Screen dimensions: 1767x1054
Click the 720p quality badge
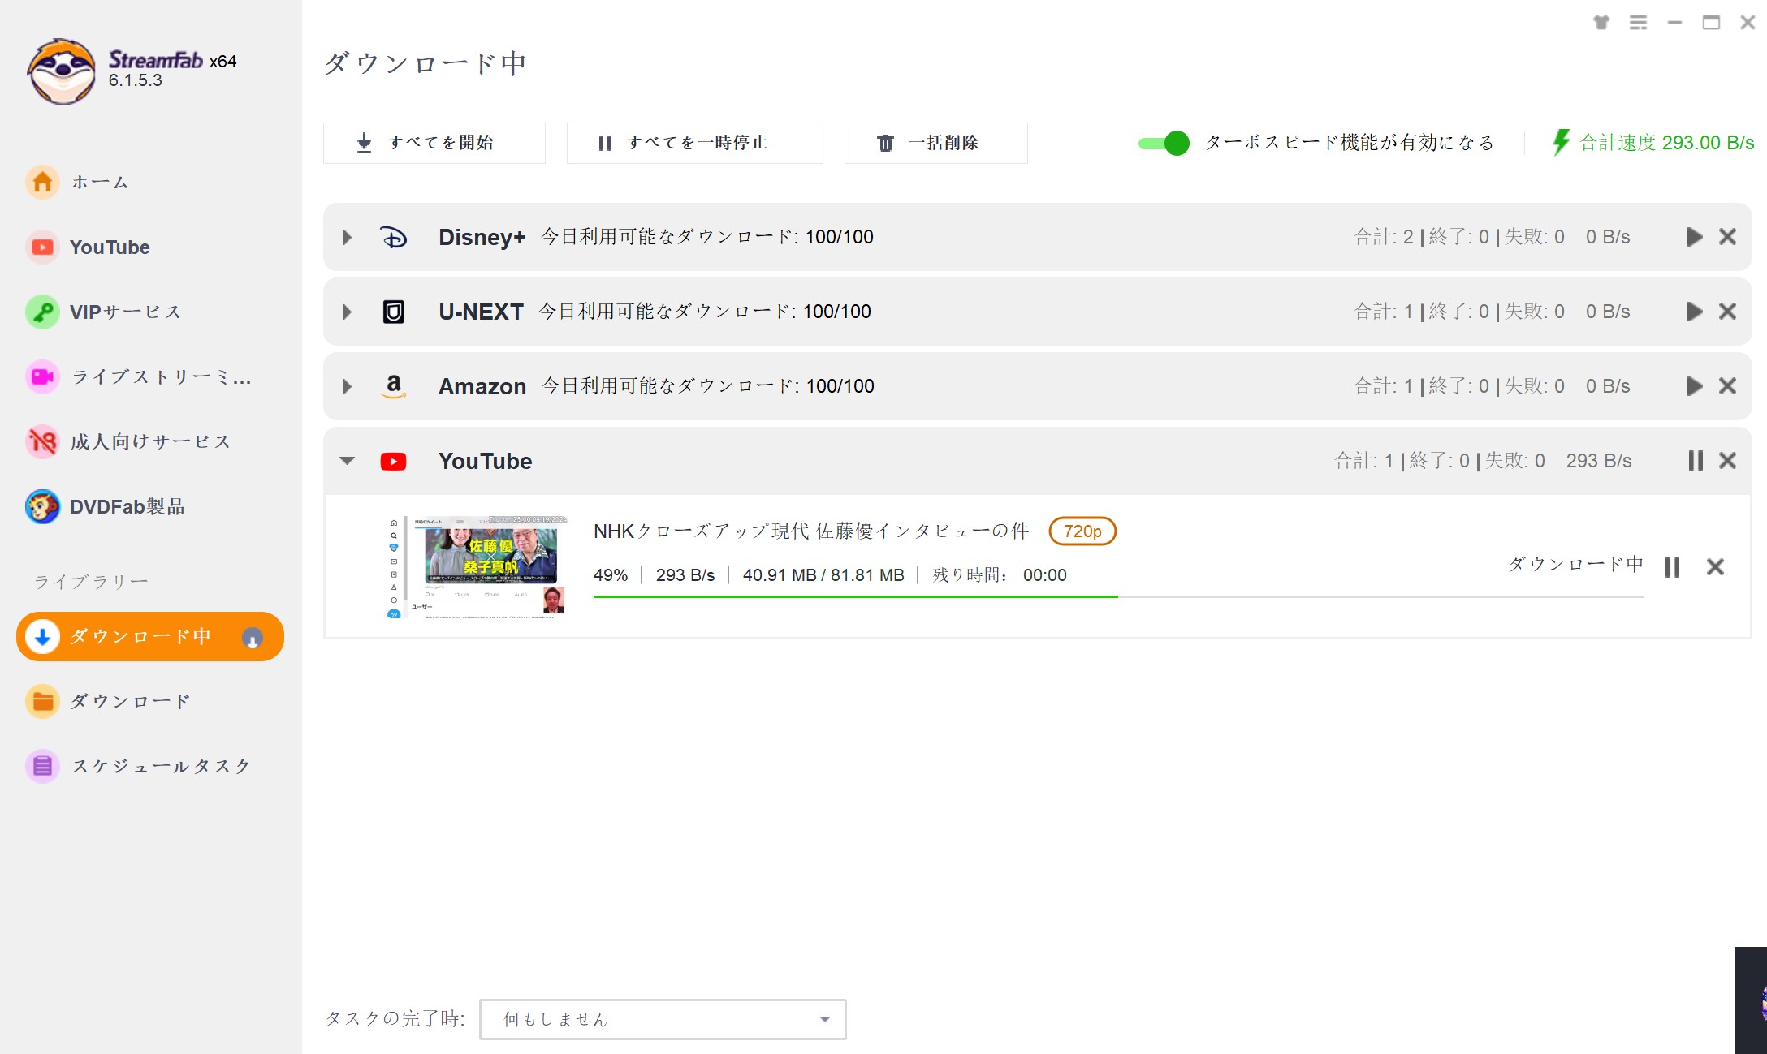click(x=1082, y=531)
